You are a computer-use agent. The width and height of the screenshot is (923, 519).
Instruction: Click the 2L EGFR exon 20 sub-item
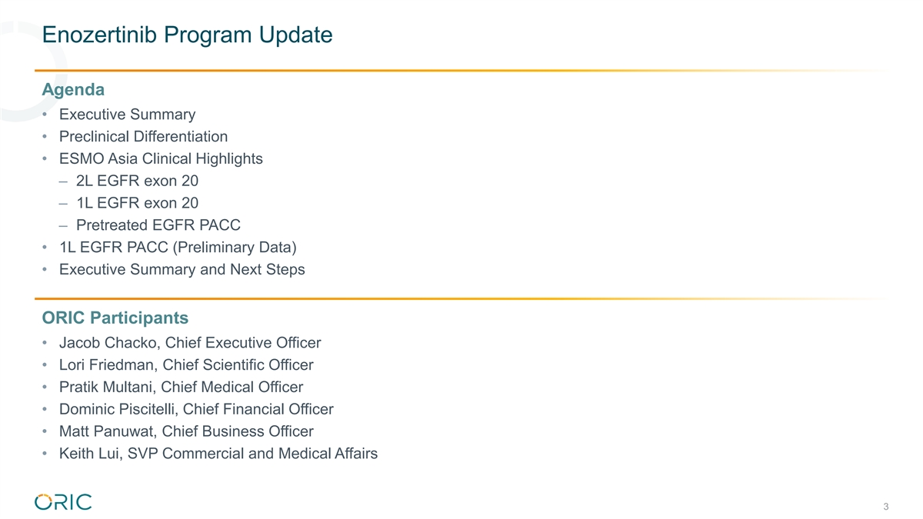pos(137,181)
